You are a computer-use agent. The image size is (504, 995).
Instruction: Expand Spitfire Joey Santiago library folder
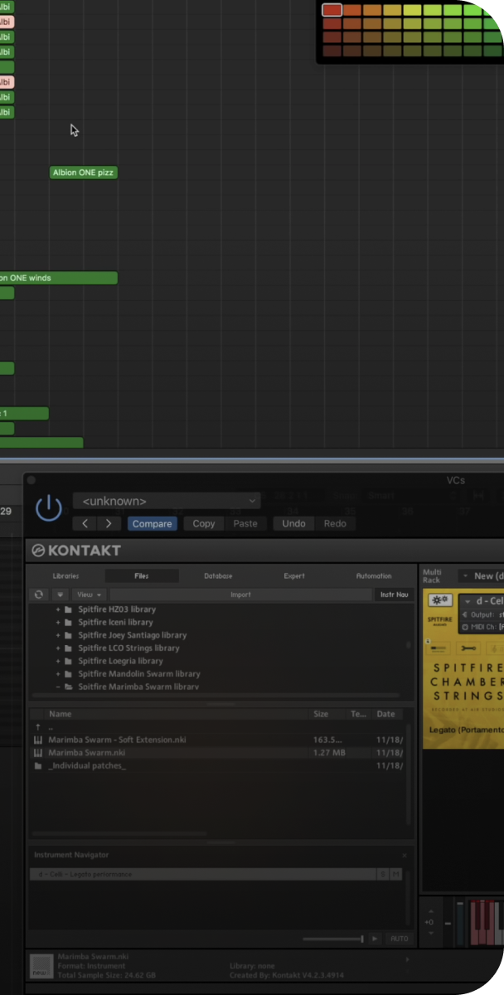click(x=58, y=635)
